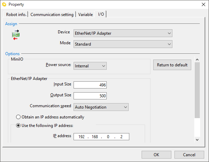The height and width of the screenshot is (162, 209).
Task: Click the Cancel button
Action: point(189,155)
